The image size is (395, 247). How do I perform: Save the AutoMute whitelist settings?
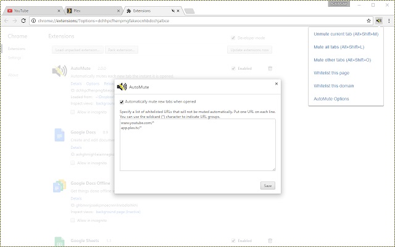point(268,185)
